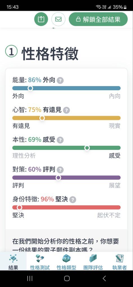This screenshot has width=133, height=287.
Task: Open help icon beside 有遠見
Action: (66, 110)
